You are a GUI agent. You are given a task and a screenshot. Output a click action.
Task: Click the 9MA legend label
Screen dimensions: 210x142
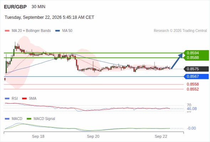(x=33, y=98)
